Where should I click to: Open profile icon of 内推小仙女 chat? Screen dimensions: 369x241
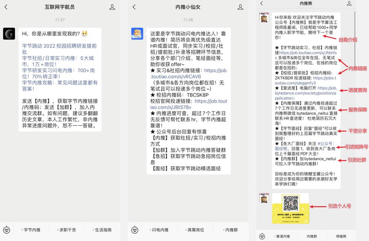(240, 7)
